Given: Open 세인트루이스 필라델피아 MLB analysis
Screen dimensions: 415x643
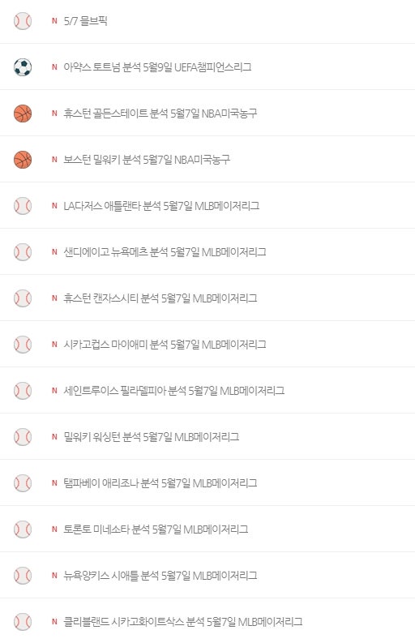Looking at the screenshot, I should click(x=174, y=391).
